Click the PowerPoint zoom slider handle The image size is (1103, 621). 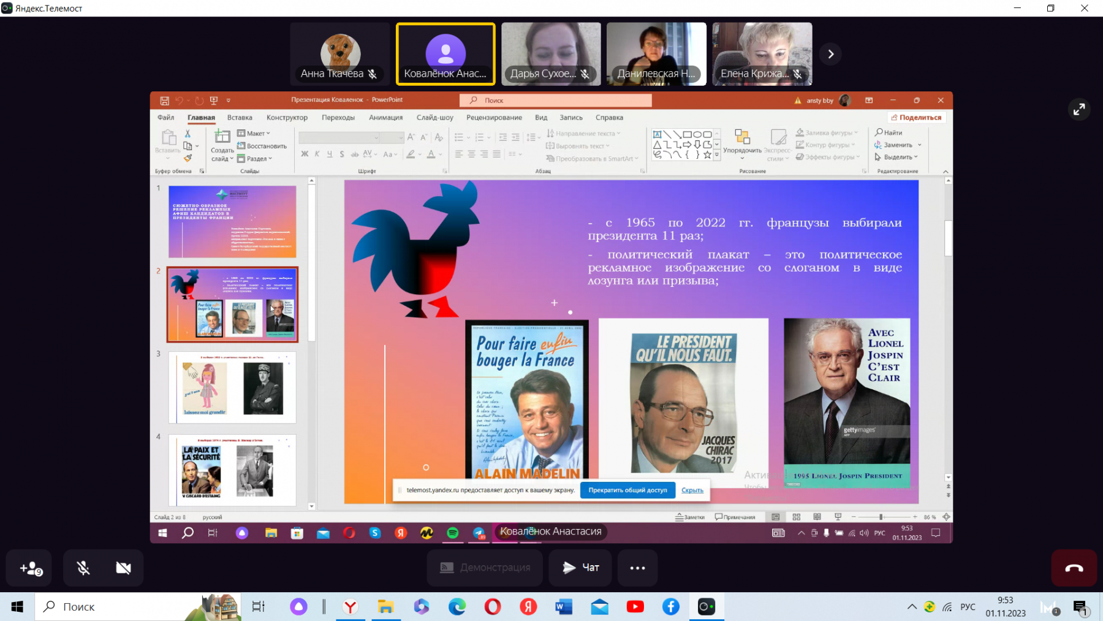point(881,517)
